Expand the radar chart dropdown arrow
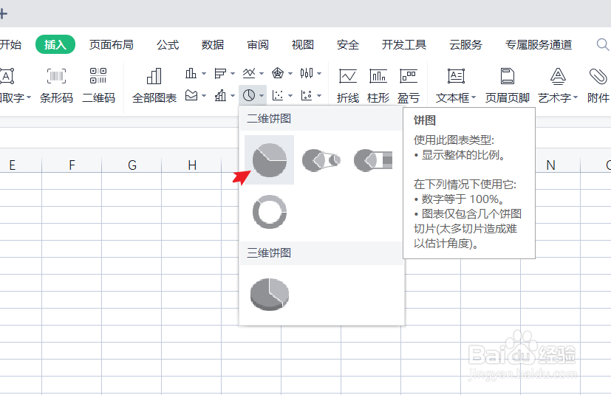The image size is (611, 395). point(290,73)
